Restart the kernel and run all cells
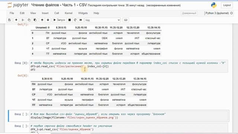The height and width of the screenshot is (134, 238). [x=81, y=20]
